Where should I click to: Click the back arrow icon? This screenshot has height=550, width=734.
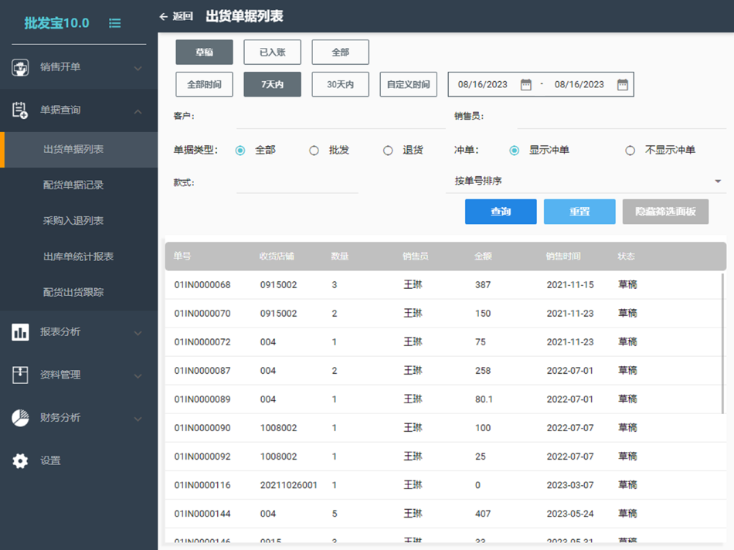click(x=163, y=17)
